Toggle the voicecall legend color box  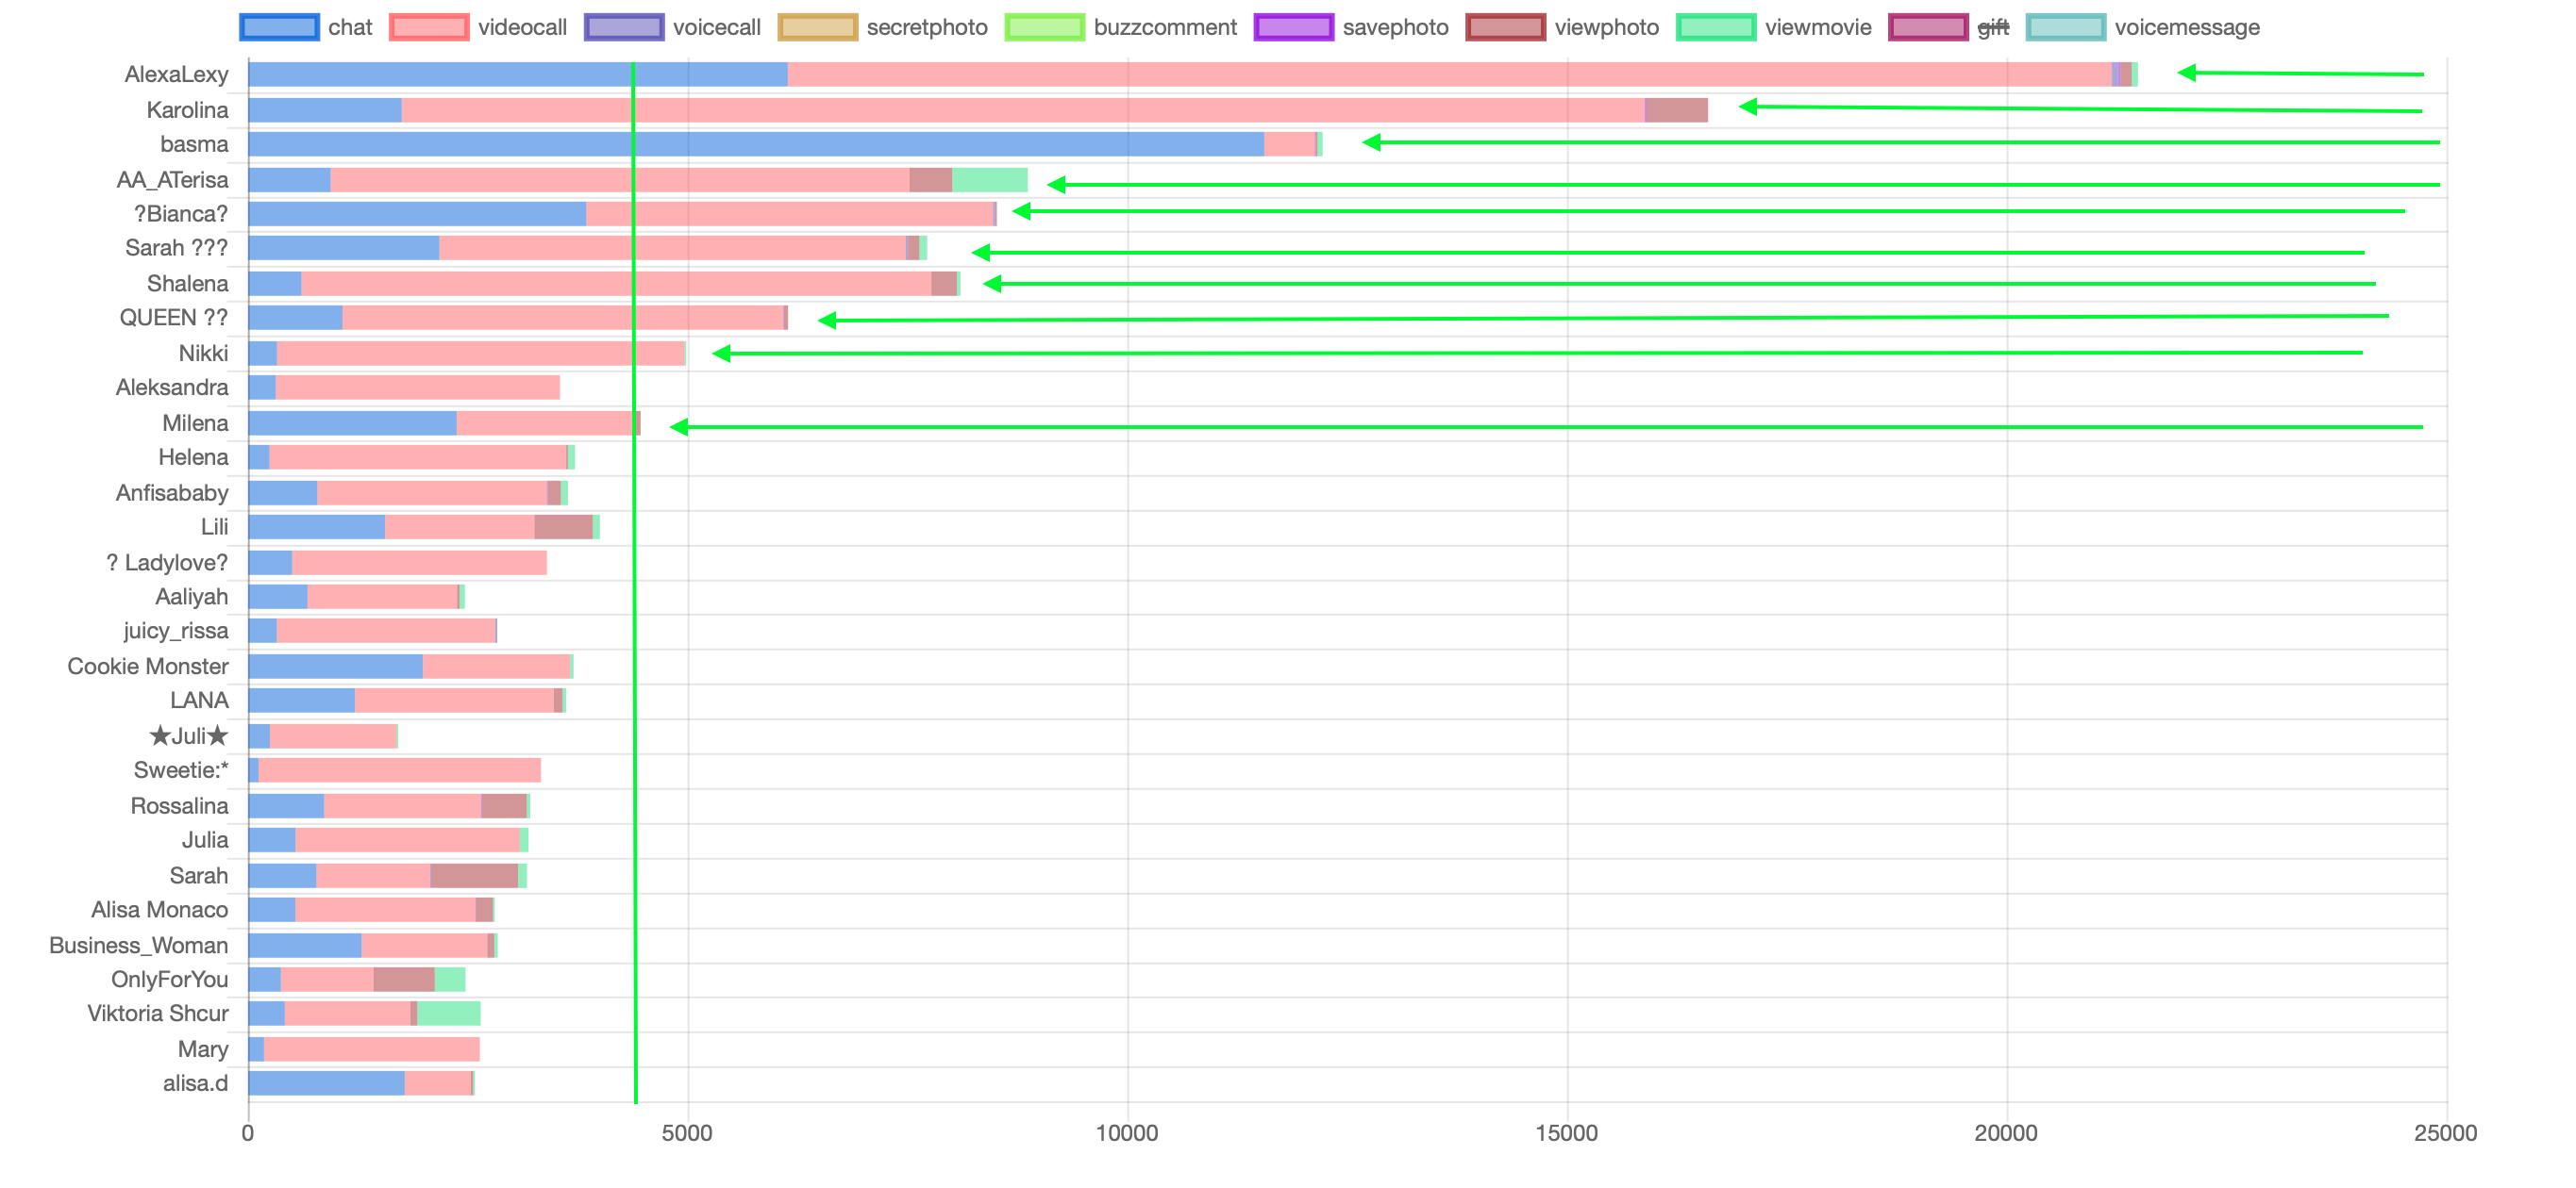coord(624,27)
